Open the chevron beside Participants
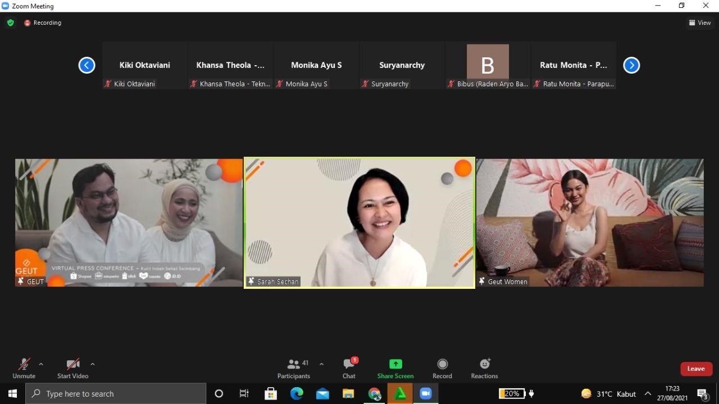This screenshot has height=404, width=719. pyautogui.click(x=321, y=364)
